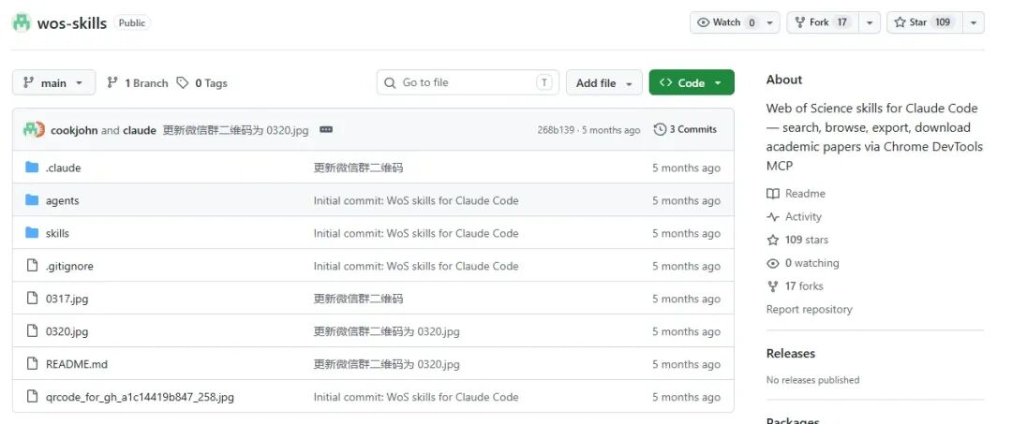Open the Releases heading link

(x=791, y=353)
